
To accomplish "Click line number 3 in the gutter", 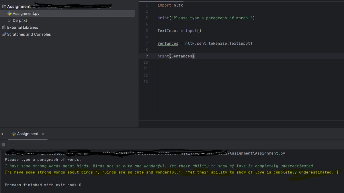I will 146,18.
